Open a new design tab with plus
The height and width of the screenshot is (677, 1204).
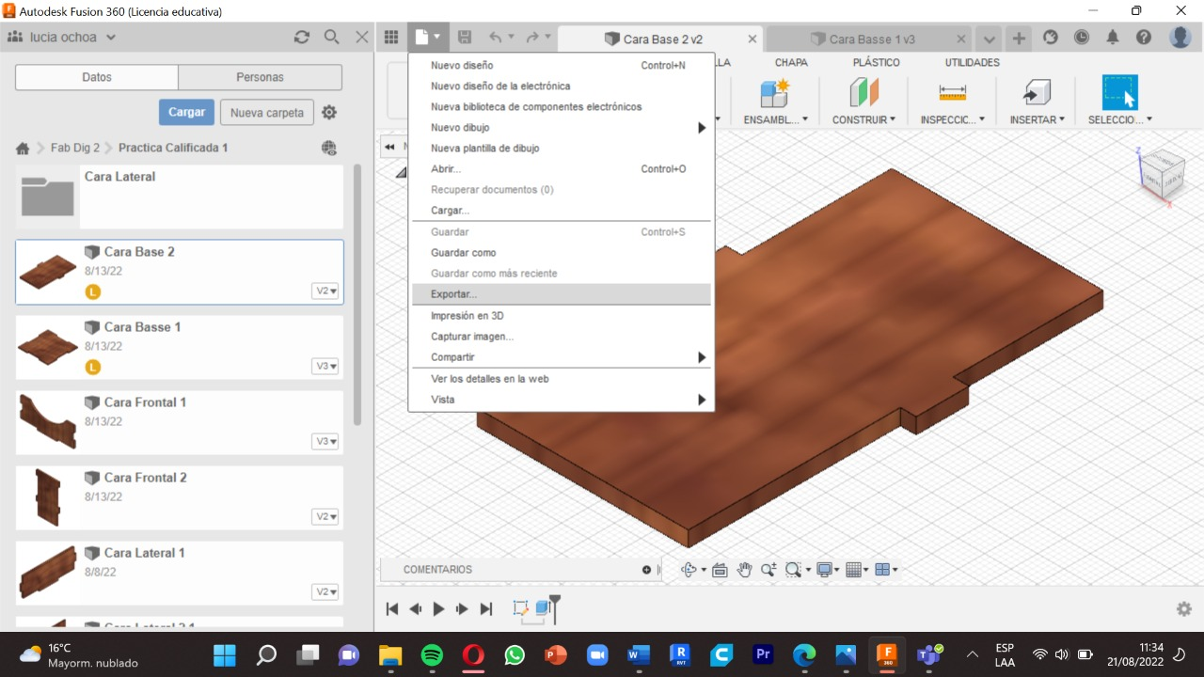point(1019,39)
